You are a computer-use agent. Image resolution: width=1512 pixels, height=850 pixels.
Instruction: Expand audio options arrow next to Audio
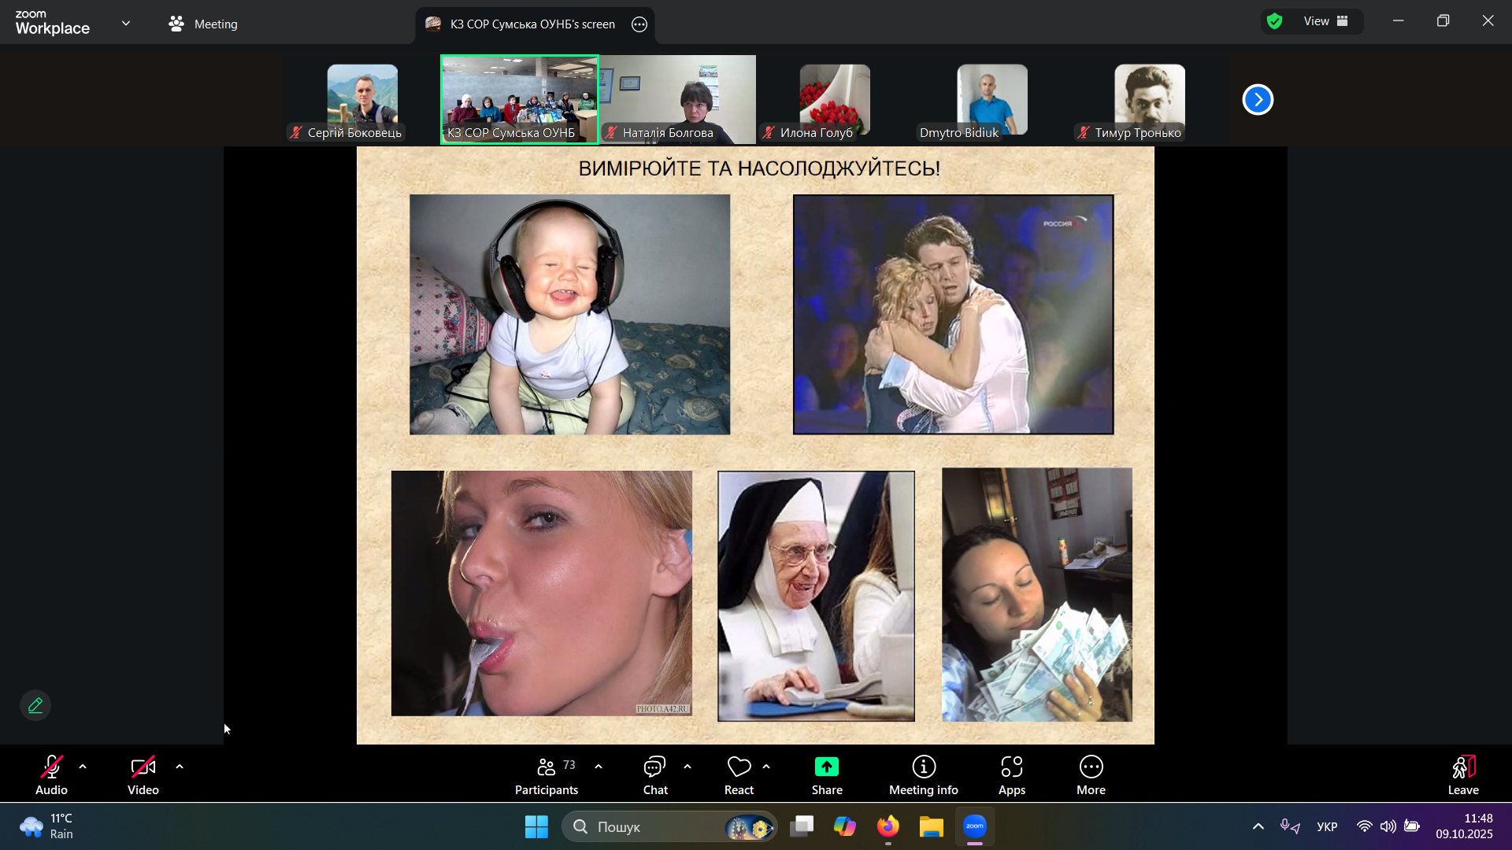click(x=83, y=767)
